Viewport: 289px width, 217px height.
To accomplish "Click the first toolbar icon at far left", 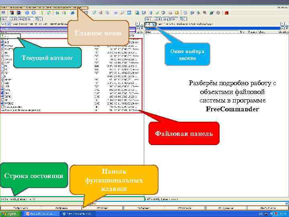I will coord(3,13).
